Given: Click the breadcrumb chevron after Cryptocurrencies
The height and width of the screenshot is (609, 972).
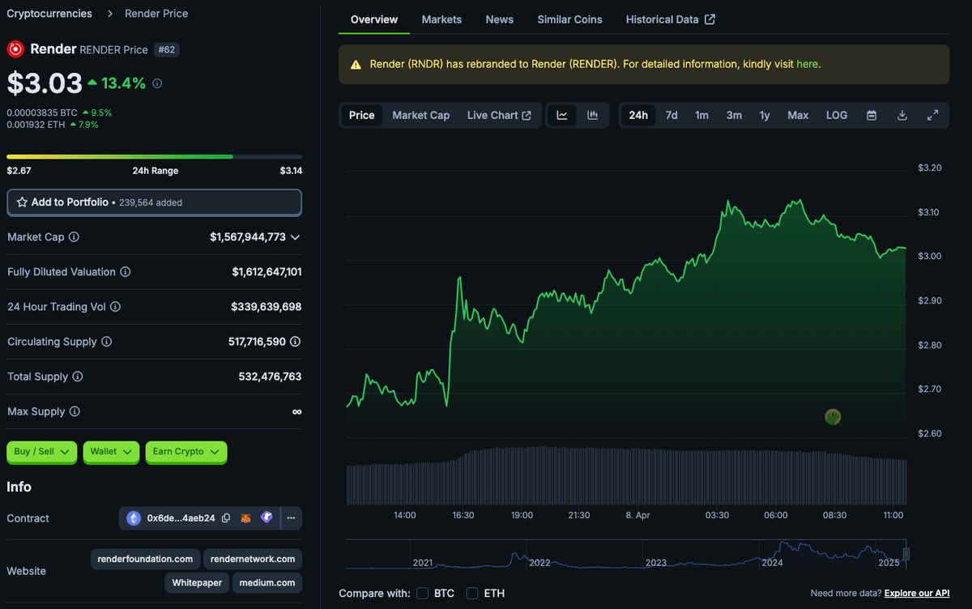Looking at the screenshot, I should (x=109, y=14).
